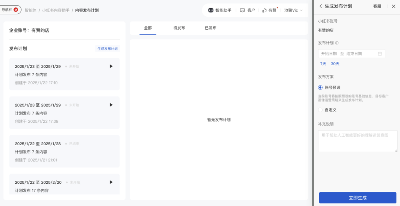This screenshot has height=206, width=400.
Task: Switch to the 已发布 tab
Action: [210, 28]
